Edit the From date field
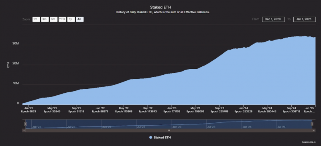Viewport: 321px width, 146px height. [273, 19]
